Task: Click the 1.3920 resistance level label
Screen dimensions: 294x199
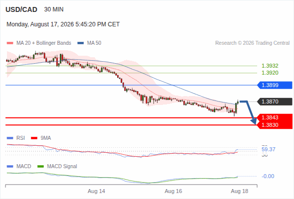Action: point(270,73)
